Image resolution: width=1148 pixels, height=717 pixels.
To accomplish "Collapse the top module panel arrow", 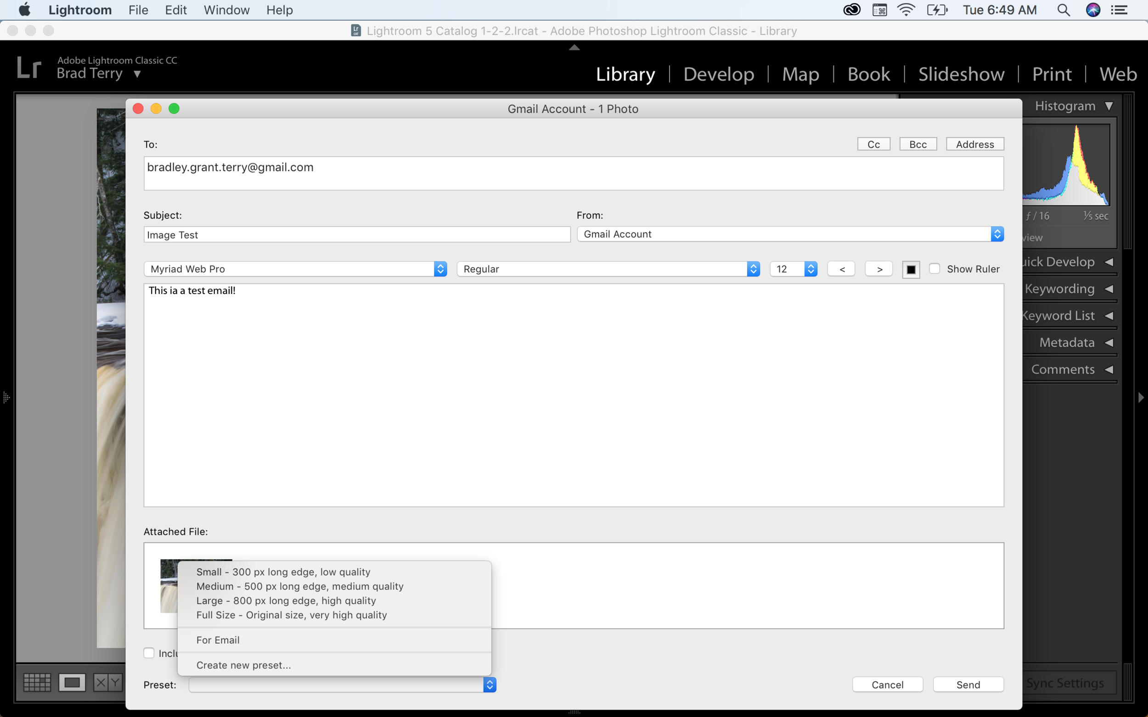I will (574, 47).
